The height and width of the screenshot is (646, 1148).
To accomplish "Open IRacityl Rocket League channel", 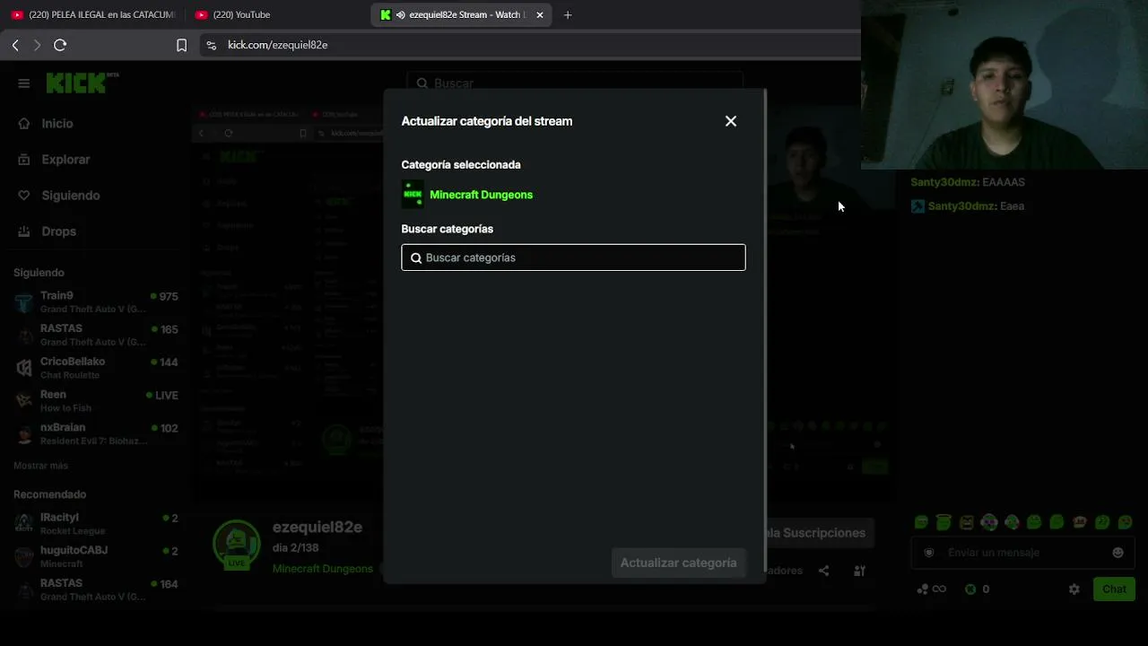I will 96,524.
